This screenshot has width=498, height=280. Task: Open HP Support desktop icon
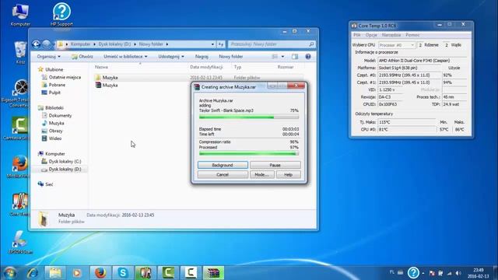click(61, 15)
